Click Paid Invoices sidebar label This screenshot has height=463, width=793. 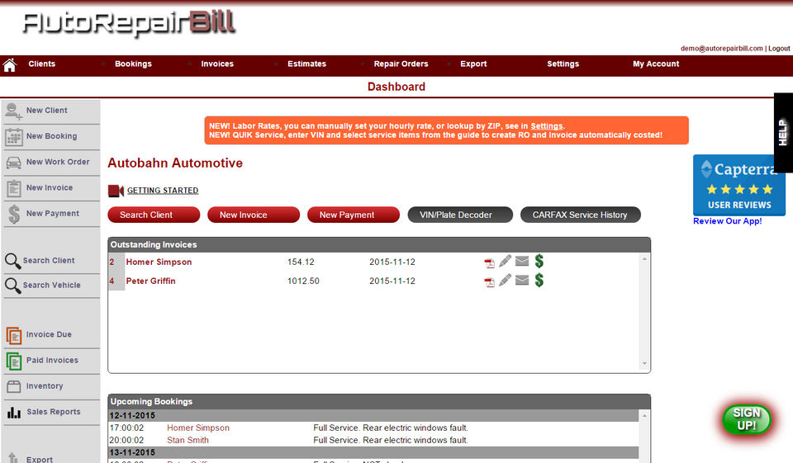point(52,361)
